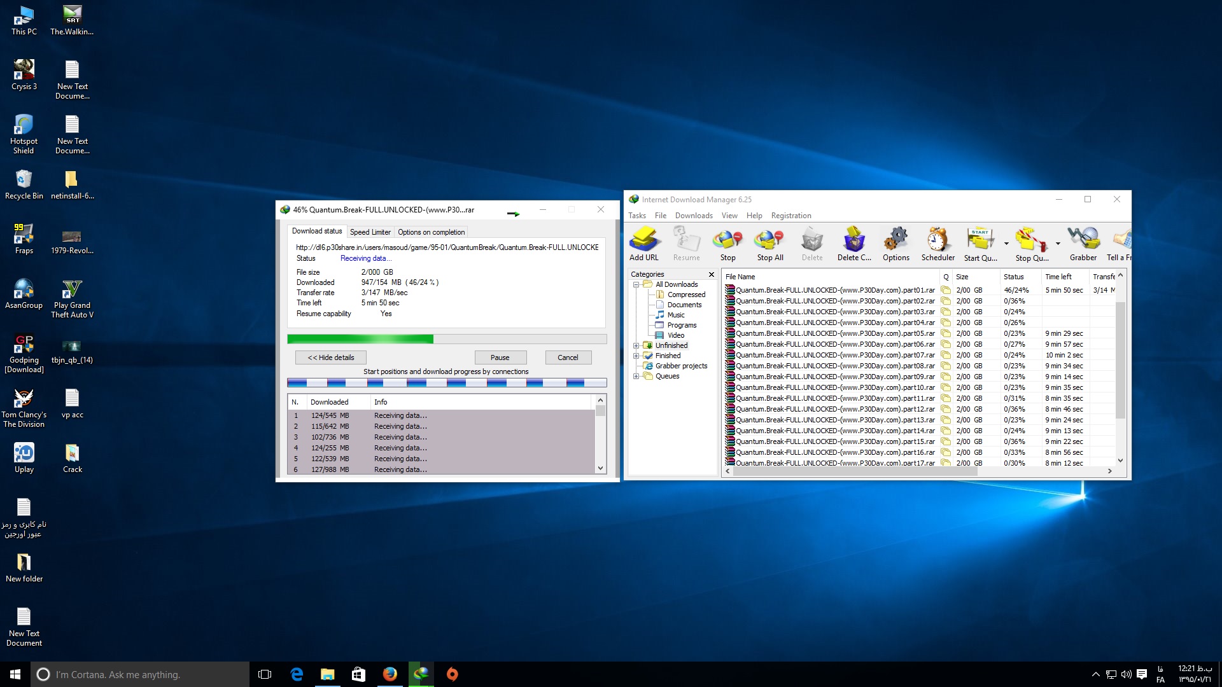The height and width of the screenshot is (687, 1222).
Task: Switch to Options on completion tab
Action: coord(431,232)
